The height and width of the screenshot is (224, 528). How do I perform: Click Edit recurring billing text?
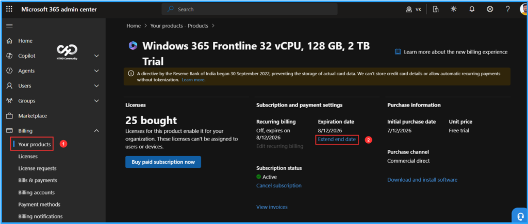[280, 146]
